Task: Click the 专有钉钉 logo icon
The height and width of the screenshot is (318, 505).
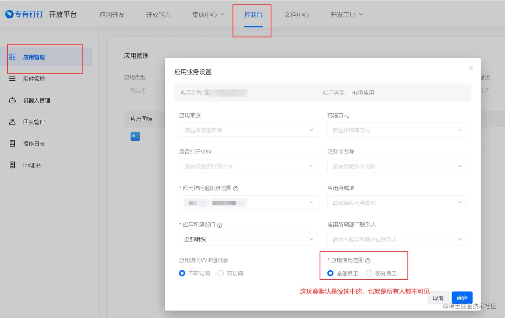Action: pyautogui.click(x=9, y=14)
